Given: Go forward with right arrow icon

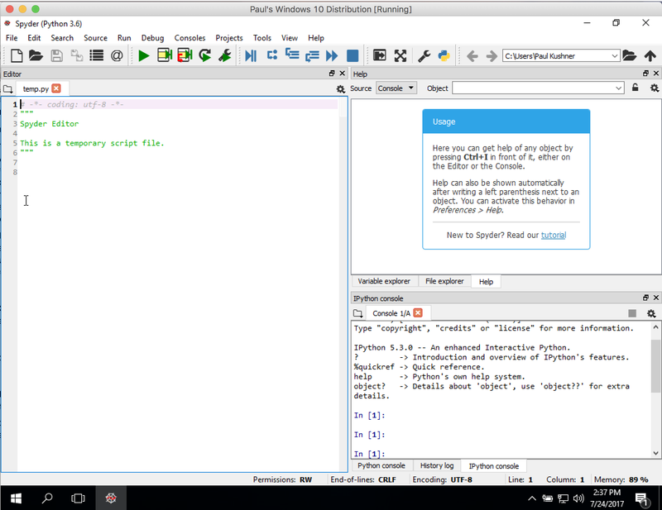Looking at the screenshot, I should (492, 55).
